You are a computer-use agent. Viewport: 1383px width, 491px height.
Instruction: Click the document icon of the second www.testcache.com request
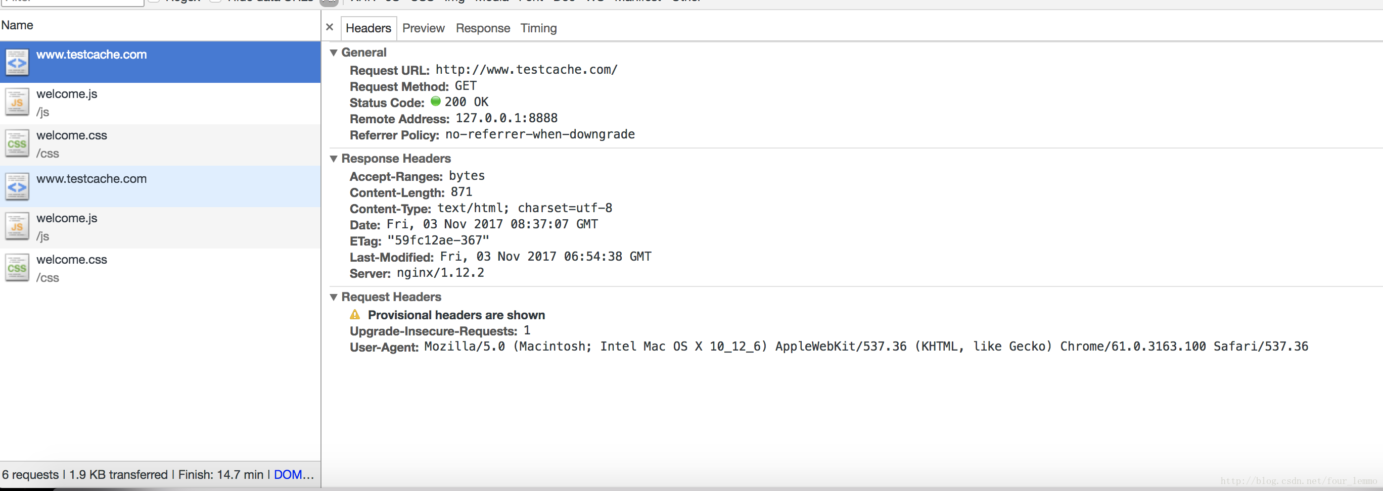point(17,187)
